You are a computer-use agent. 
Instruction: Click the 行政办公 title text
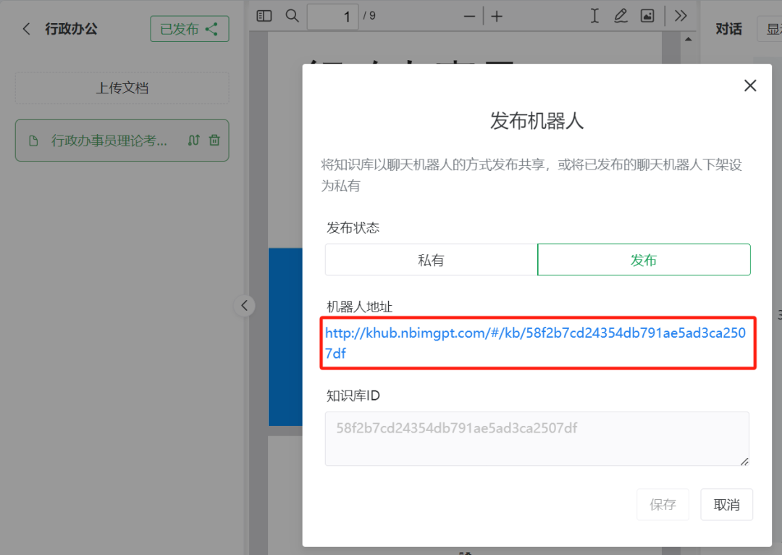coord(71,29)
